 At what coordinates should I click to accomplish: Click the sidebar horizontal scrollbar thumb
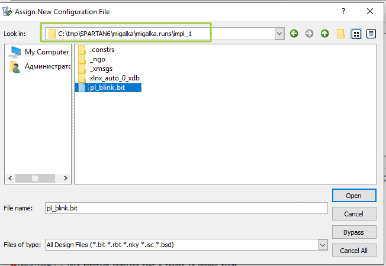(35, 179)
